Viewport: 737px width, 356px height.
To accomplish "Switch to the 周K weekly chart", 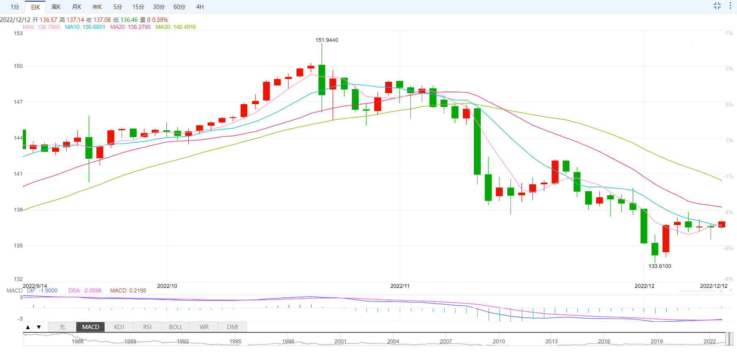I will click(x=56, y=7).
